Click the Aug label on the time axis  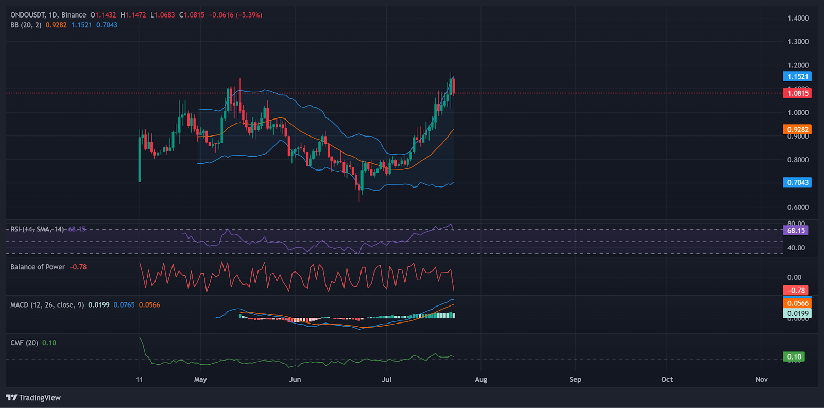click(480, 380)
